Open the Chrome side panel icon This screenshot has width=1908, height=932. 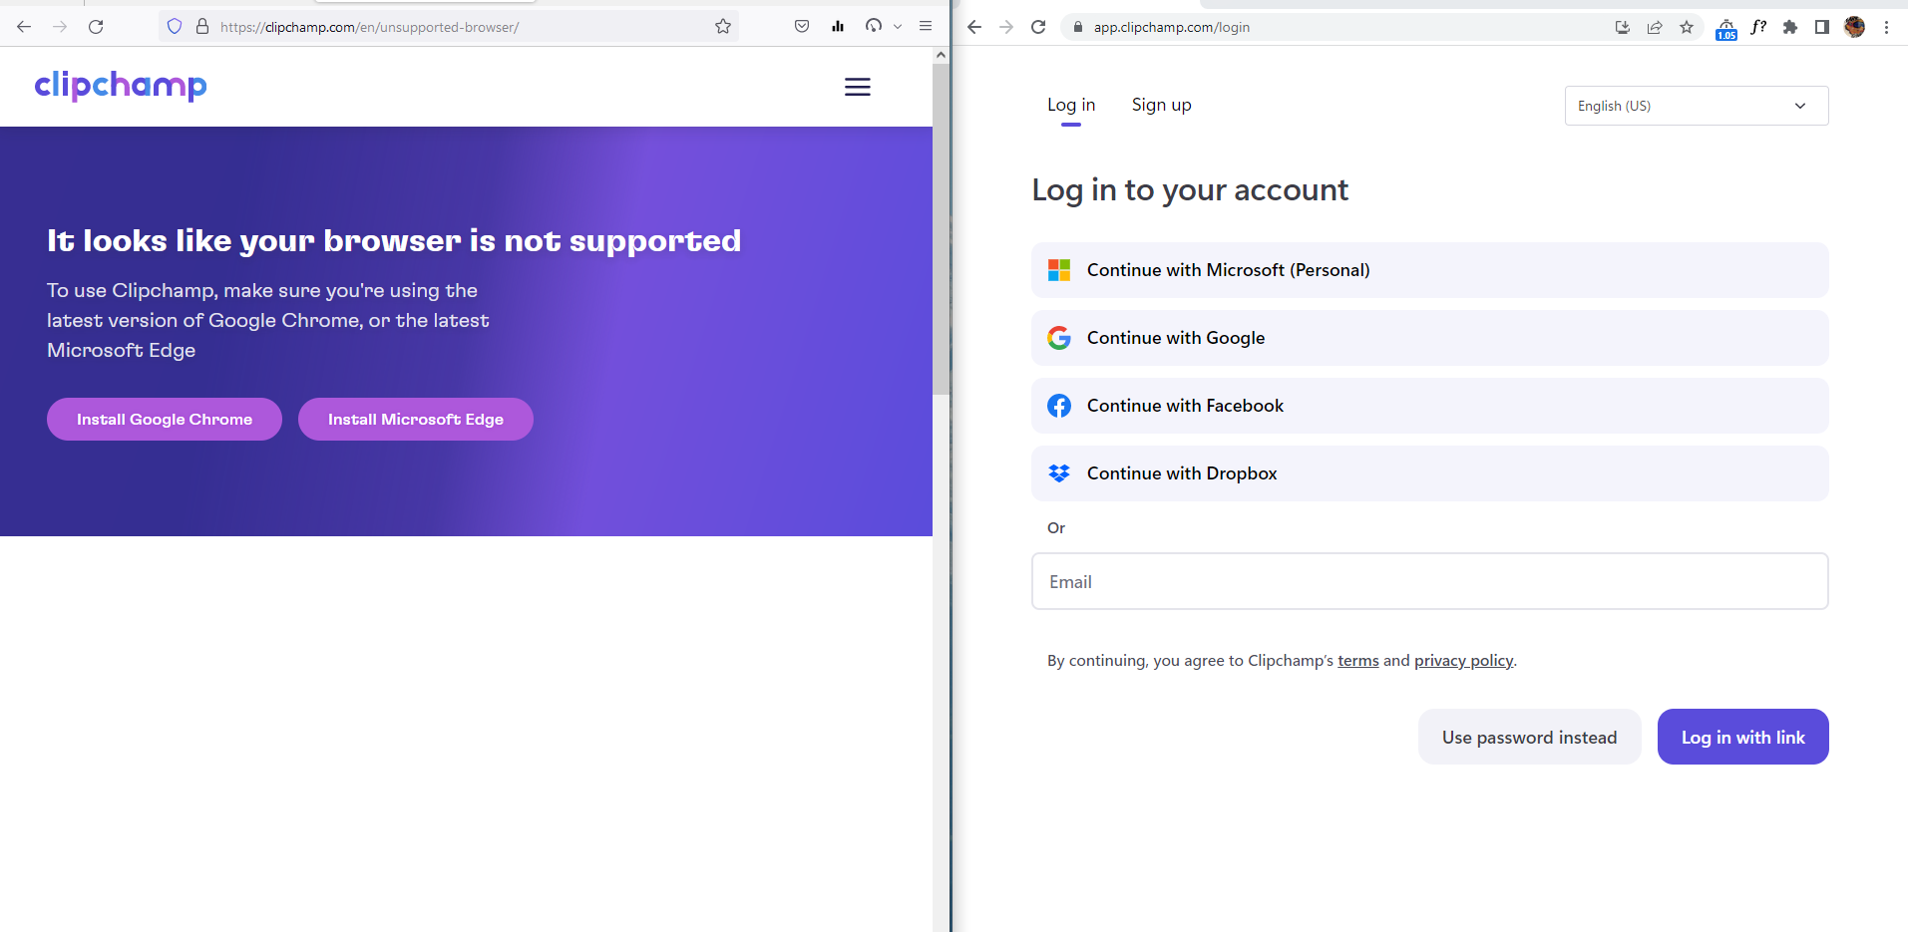coord(1822,27)
